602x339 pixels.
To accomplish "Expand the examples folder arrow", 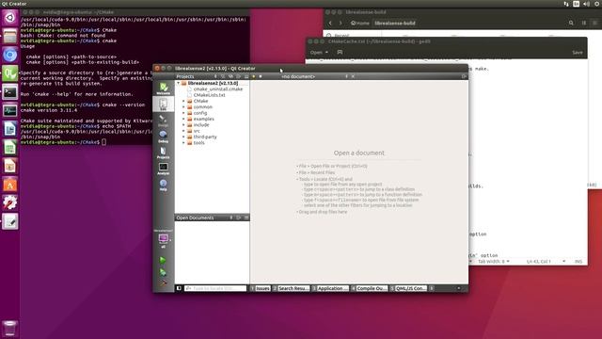I will pyautogui.click(x=184, y=119).
